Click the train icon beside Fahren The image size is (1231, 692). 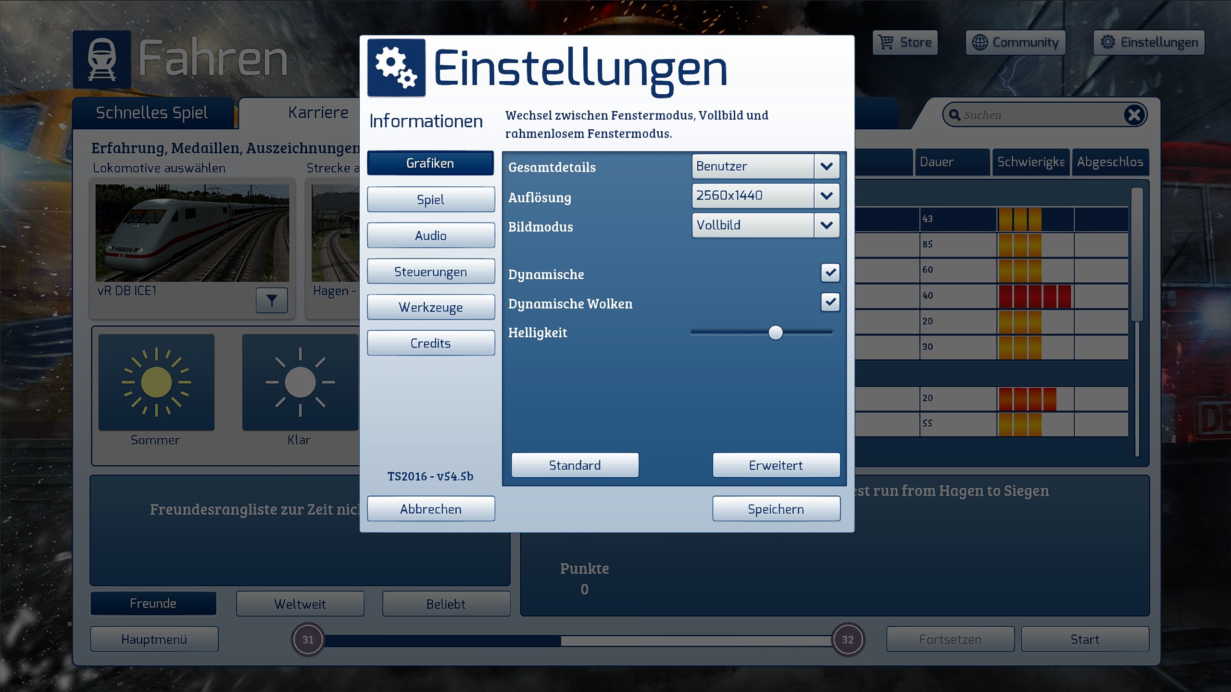102,59
